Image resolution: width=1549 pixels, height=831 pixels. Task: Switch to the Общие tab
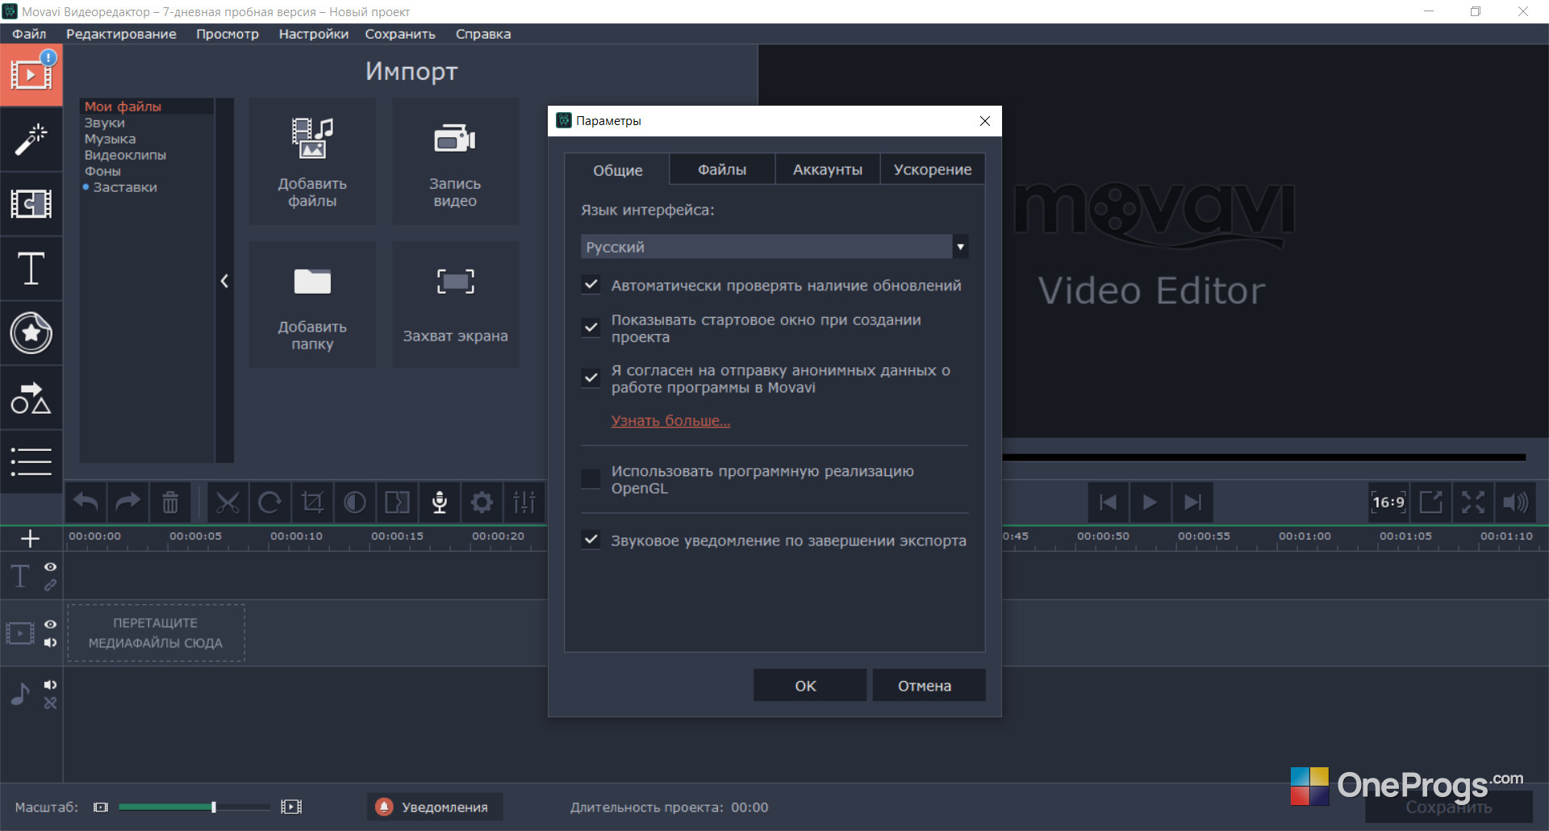[618, 170]
